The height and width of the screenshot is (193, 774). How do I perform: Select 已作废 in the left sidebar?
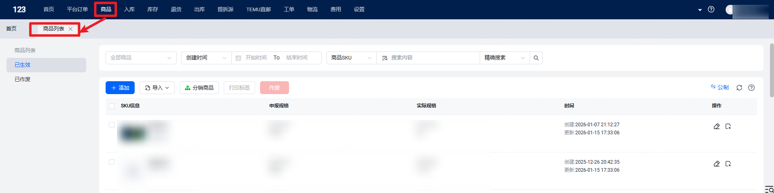[23, 79]
